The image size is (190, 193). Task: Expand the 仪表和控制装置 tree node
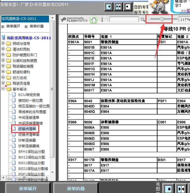(3, 60)
